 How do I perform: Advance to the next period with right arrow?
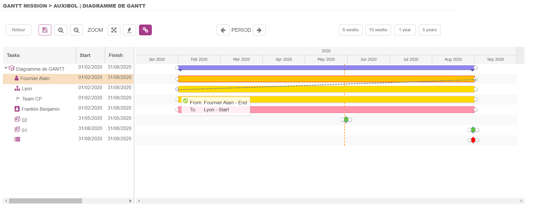click(259, 30)
